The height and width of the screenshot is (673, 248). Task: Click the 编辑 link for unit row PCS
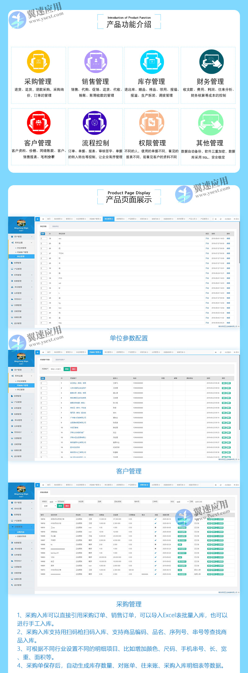(x=228, y=278)
